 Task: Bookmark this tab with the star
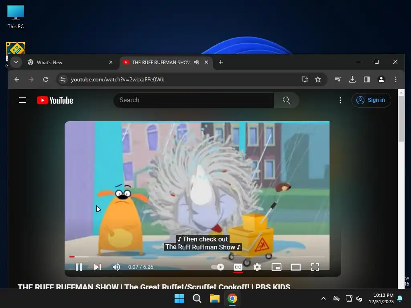[x=318, y=79]
